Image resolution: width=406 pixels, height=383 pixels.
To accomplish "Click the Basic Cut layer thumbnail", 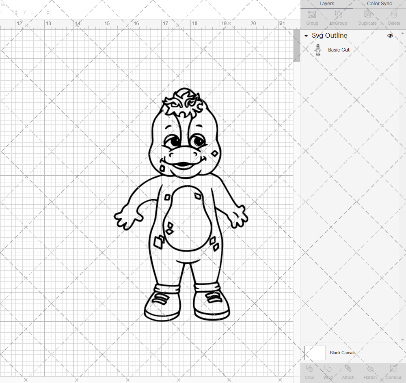I will (x=319, y=49).
